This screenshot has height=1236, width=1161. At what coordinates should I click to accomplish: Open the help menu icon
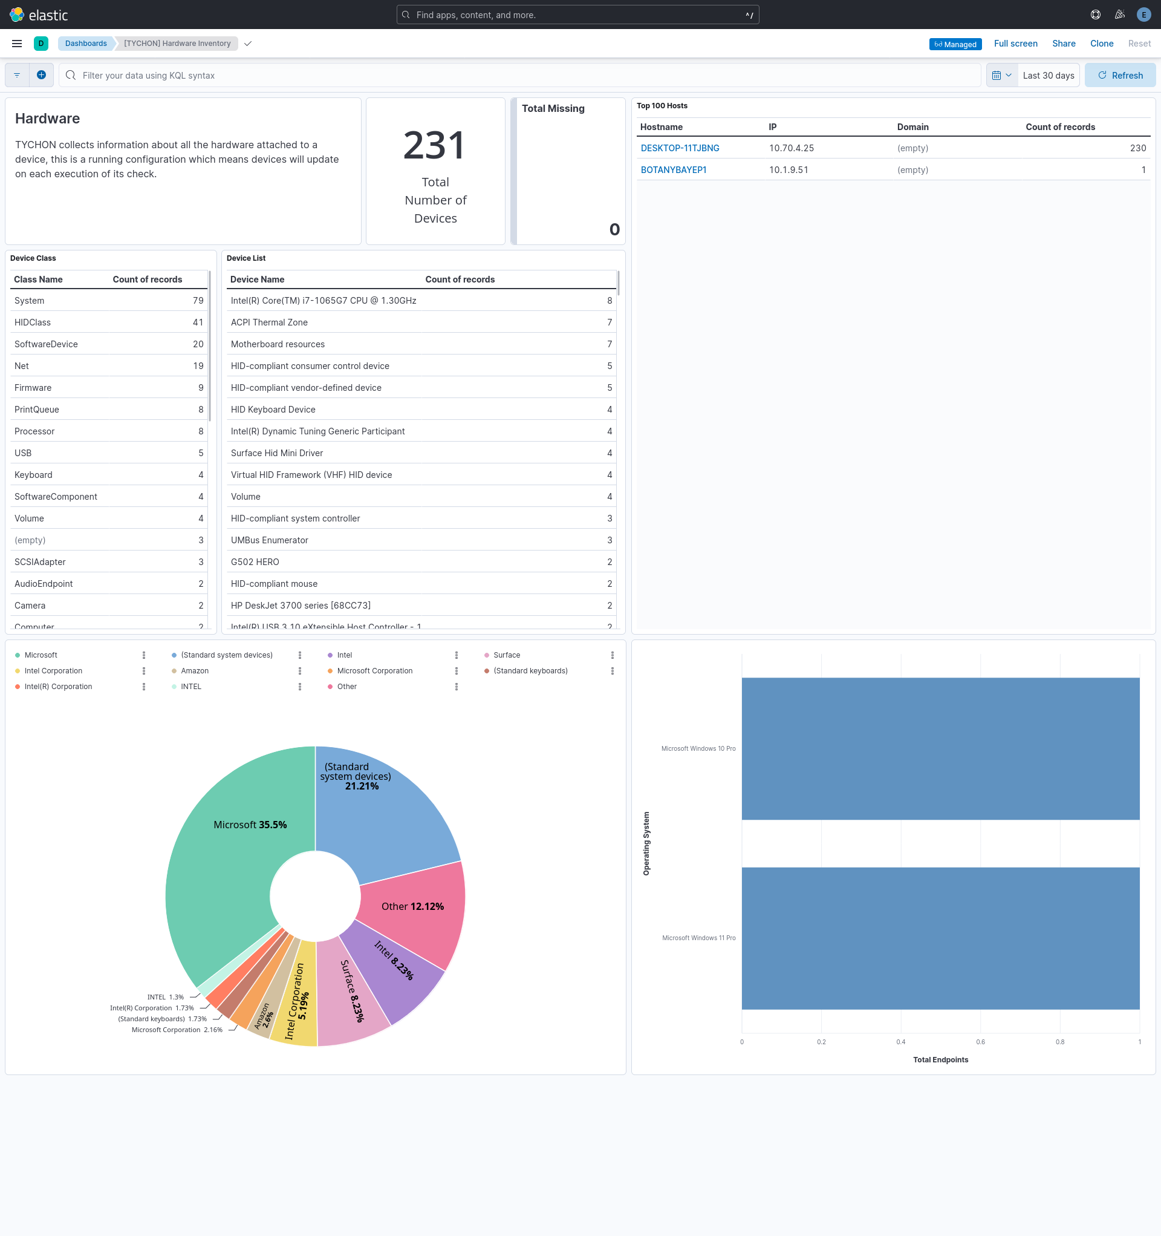click(1096, 15)
